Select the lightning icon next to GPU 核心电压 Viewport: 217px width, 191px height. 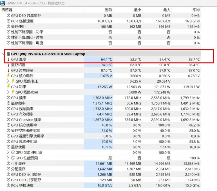(x=8, y=76)
